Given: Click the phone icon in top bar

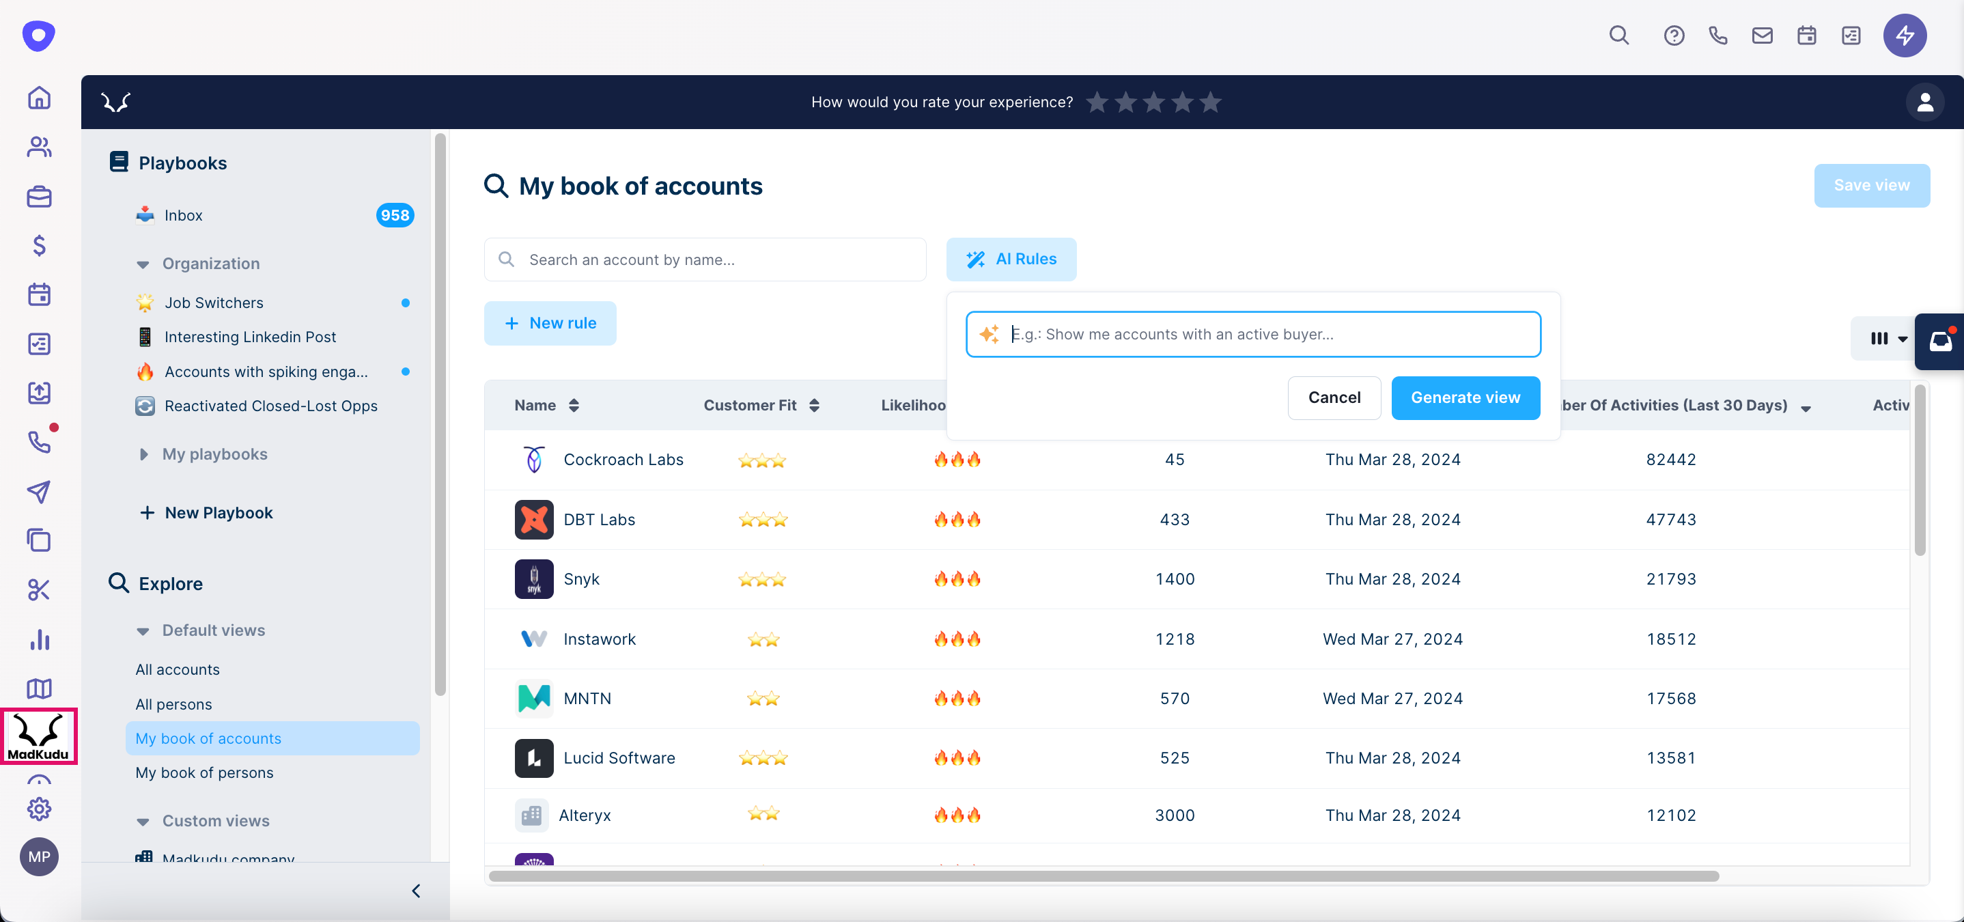Looking at the screenshot, I should pos(1717,35).
